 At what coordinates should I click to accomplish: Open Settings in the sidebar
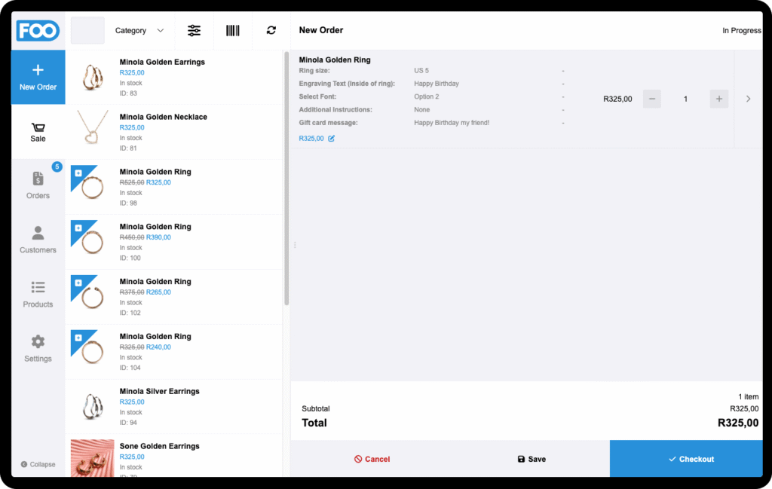click(38, 348)
